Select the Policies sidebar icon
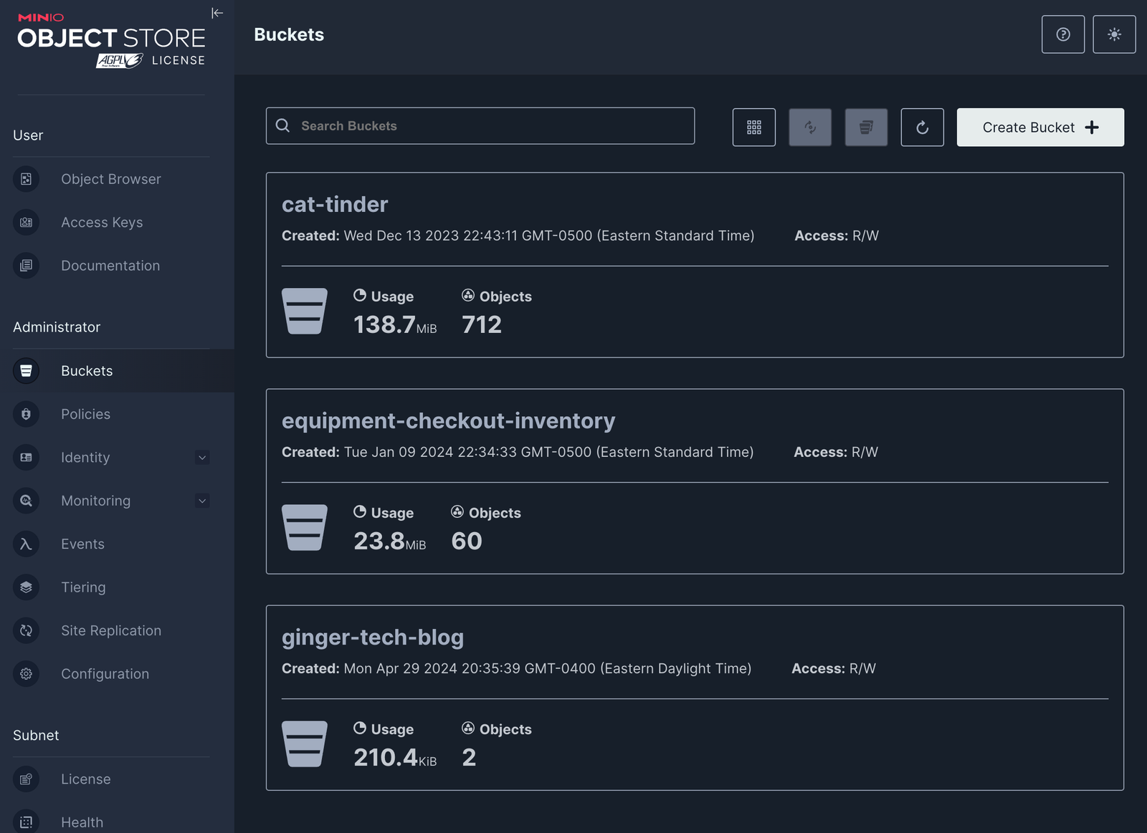1147x833 pixels. [x=26, y=414]
